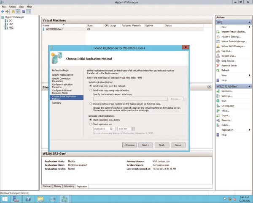Click the Connect icon under WS2012R2-Gen1
This screenshot has height=203, width=253.
pos(218,91)
